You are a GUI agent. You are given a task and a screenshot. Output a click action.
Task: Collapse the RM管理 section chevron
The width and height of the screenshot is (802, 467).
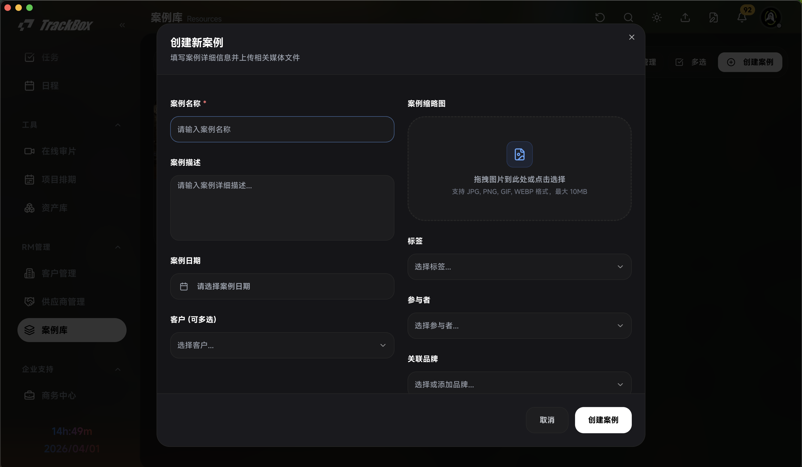[x=118, y=247]
